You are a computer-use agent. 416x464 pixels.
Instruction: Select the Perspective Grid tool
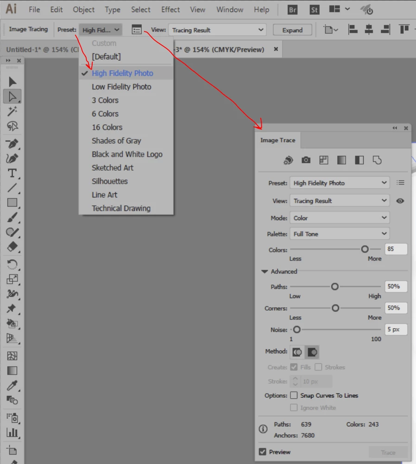(12, 338)
